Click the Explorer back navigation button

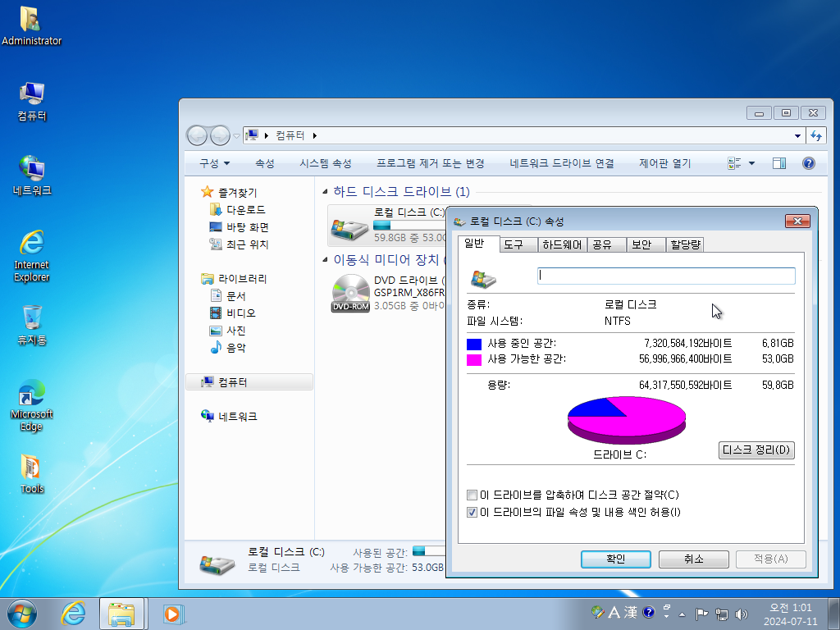[197, 135]
